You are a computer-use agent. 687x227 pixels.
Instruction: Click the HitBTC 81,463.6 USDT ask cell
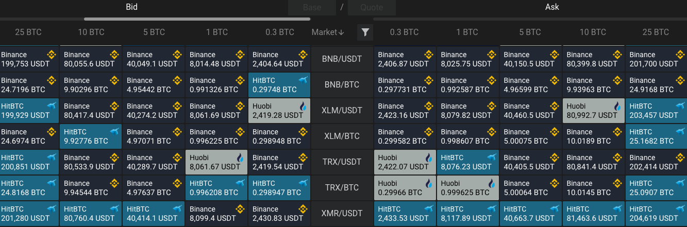[594, 214]
